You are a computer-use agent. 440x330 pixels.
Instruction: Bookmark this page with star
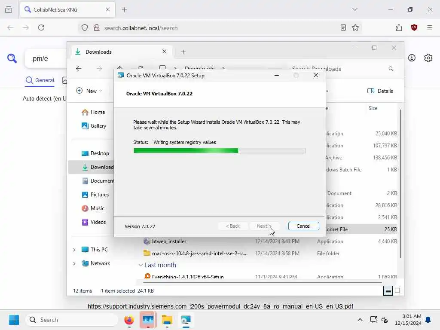click(355, 27)
